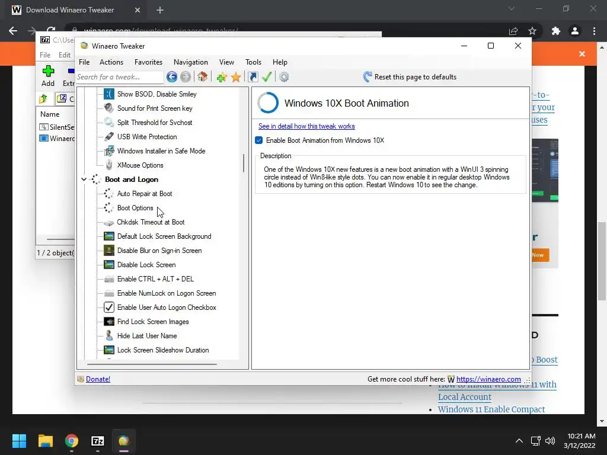Screen dimensions: 607x455
Task: Open the Edit menu in 7-Zip window
Action: [65, 55]
